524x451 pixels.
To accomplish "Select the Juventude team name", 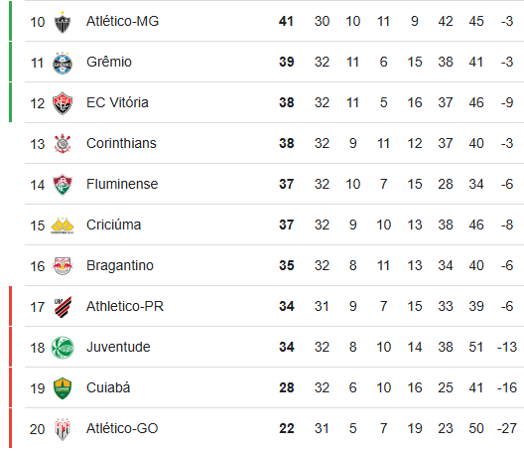I will (x=118, y=347).
